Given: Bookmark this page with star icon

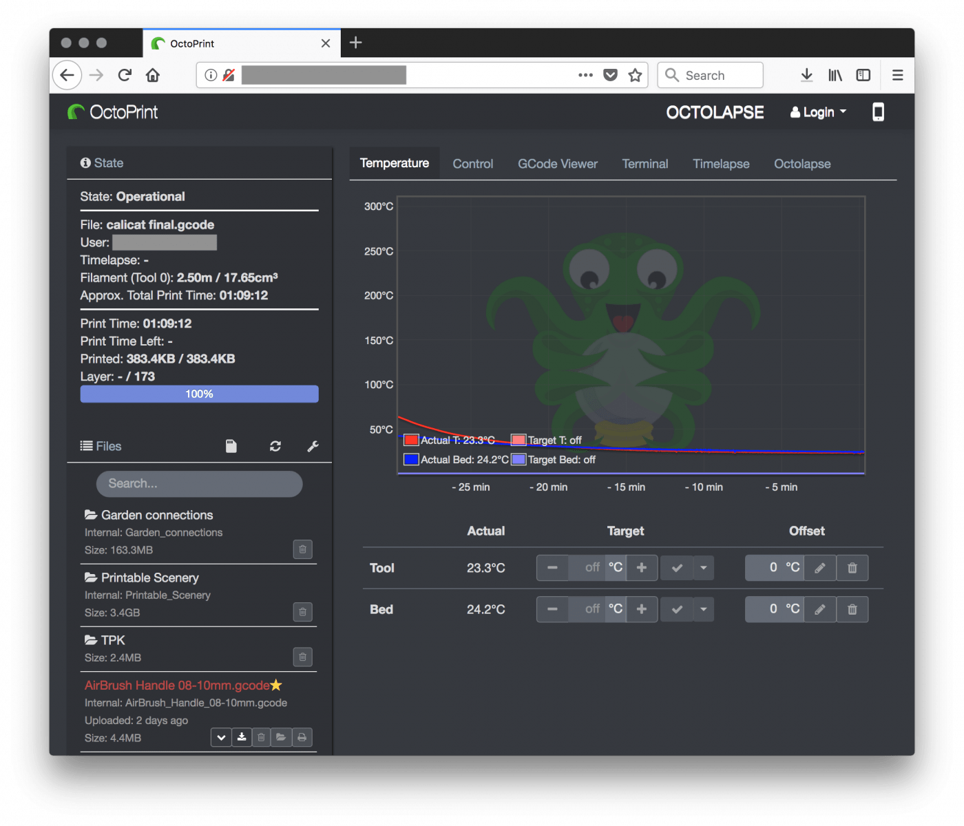Looking at the screenshot, I should [635, 75].
